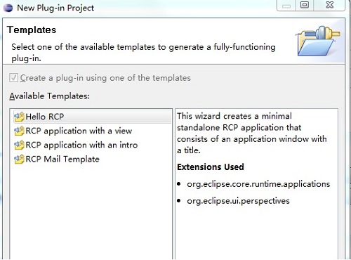The image size is (351, 260).
Task: Click the RCP application with a view icon
Action: tap(19, 131)
